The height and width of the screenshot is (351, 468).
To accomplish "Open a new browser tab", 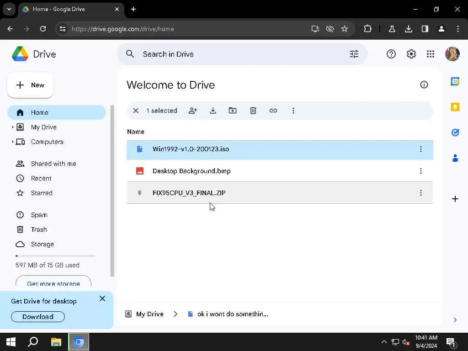I will click(x=133, y=9).
